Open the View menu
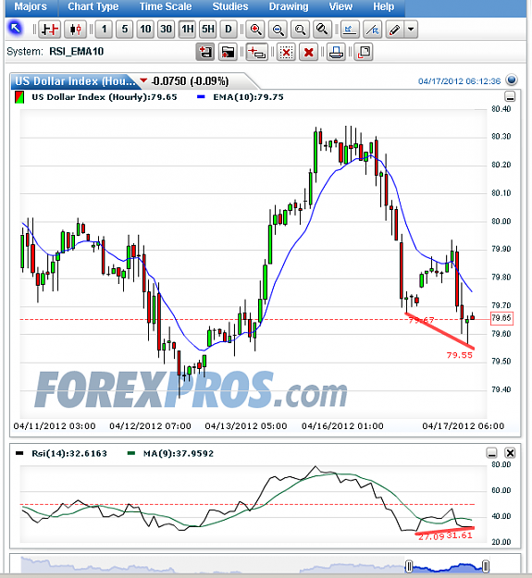This screenshot has height=578, width=532. 340,6
